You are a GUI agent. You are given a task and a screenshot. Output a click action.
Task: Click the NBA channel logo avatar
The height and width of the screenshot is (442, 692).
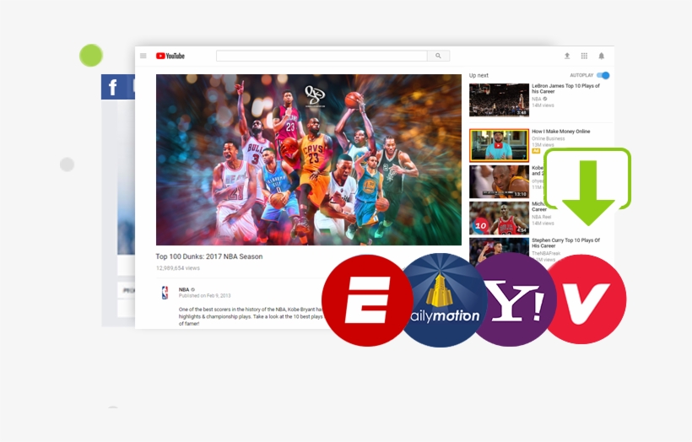click(165, 293)
